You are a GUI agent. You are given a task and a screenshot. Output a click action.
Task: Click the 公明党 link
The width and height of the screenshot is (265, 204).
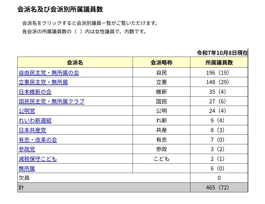(27, 111)
